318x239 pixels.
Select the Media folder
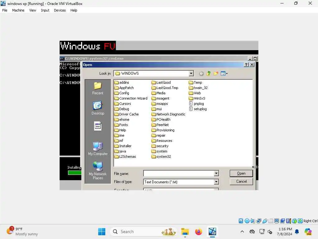tap(158, 93)
